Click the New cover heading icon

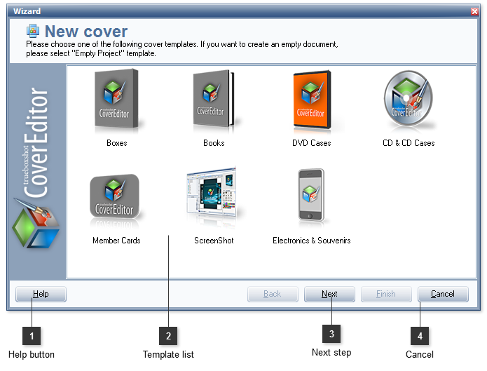(33, 31)
